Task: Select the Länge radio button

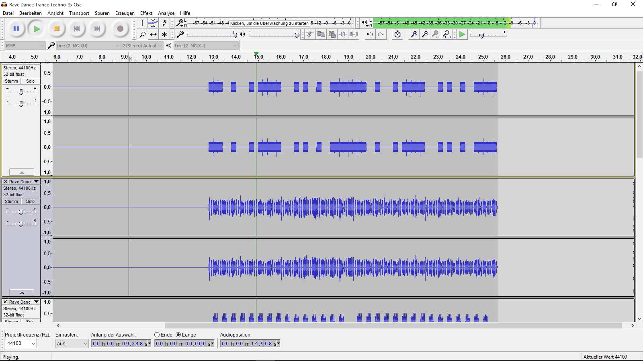Action: (x=178, y=335)
